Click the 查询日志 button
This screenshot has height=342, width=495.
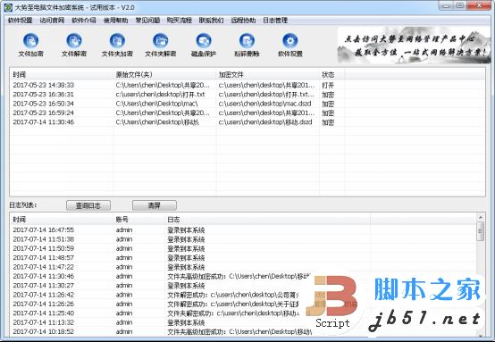pos(88,205)
